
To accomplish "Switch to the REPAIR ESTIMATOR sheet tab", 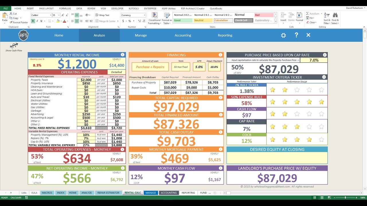I will coord(108,193).
